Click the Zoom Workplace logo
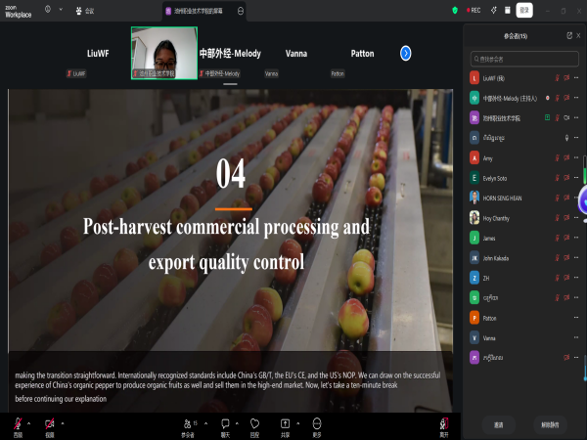 click(18, 11)
